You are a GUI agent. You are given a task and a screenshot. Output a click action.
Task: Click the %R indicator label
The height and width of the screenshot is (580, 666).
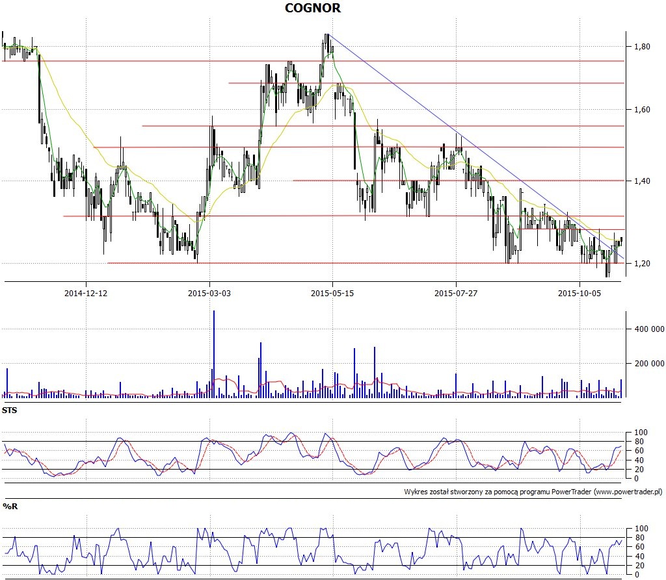point(10,506)
